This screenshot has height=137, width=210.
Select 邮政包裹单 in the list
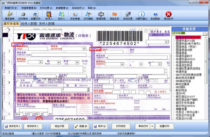(182, 84)
